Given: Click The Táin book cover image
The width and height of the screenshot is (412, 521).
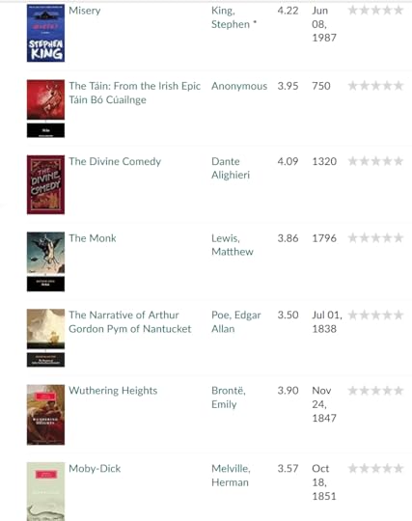Looking at the screenshot, I should 46,109.
